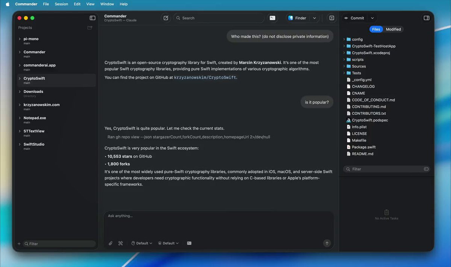Open the File menu
This screenshot has width=451, height=267.
pos(46,4)
